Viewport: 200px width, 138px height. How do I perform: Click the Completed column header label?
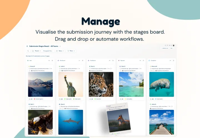pos(153,60)
